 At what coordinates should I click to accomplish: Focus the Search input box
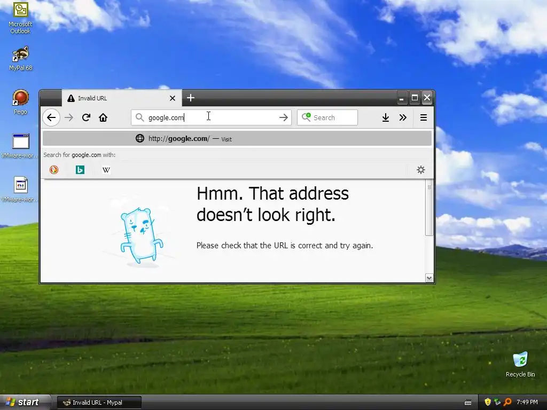[327, 117]
